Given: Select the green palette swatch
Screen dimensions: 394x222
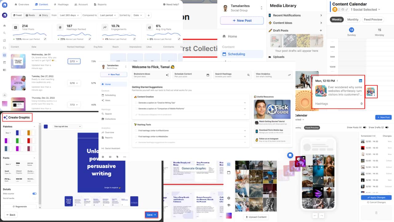Looking at the screenshot, I should [x=20, y=141].
